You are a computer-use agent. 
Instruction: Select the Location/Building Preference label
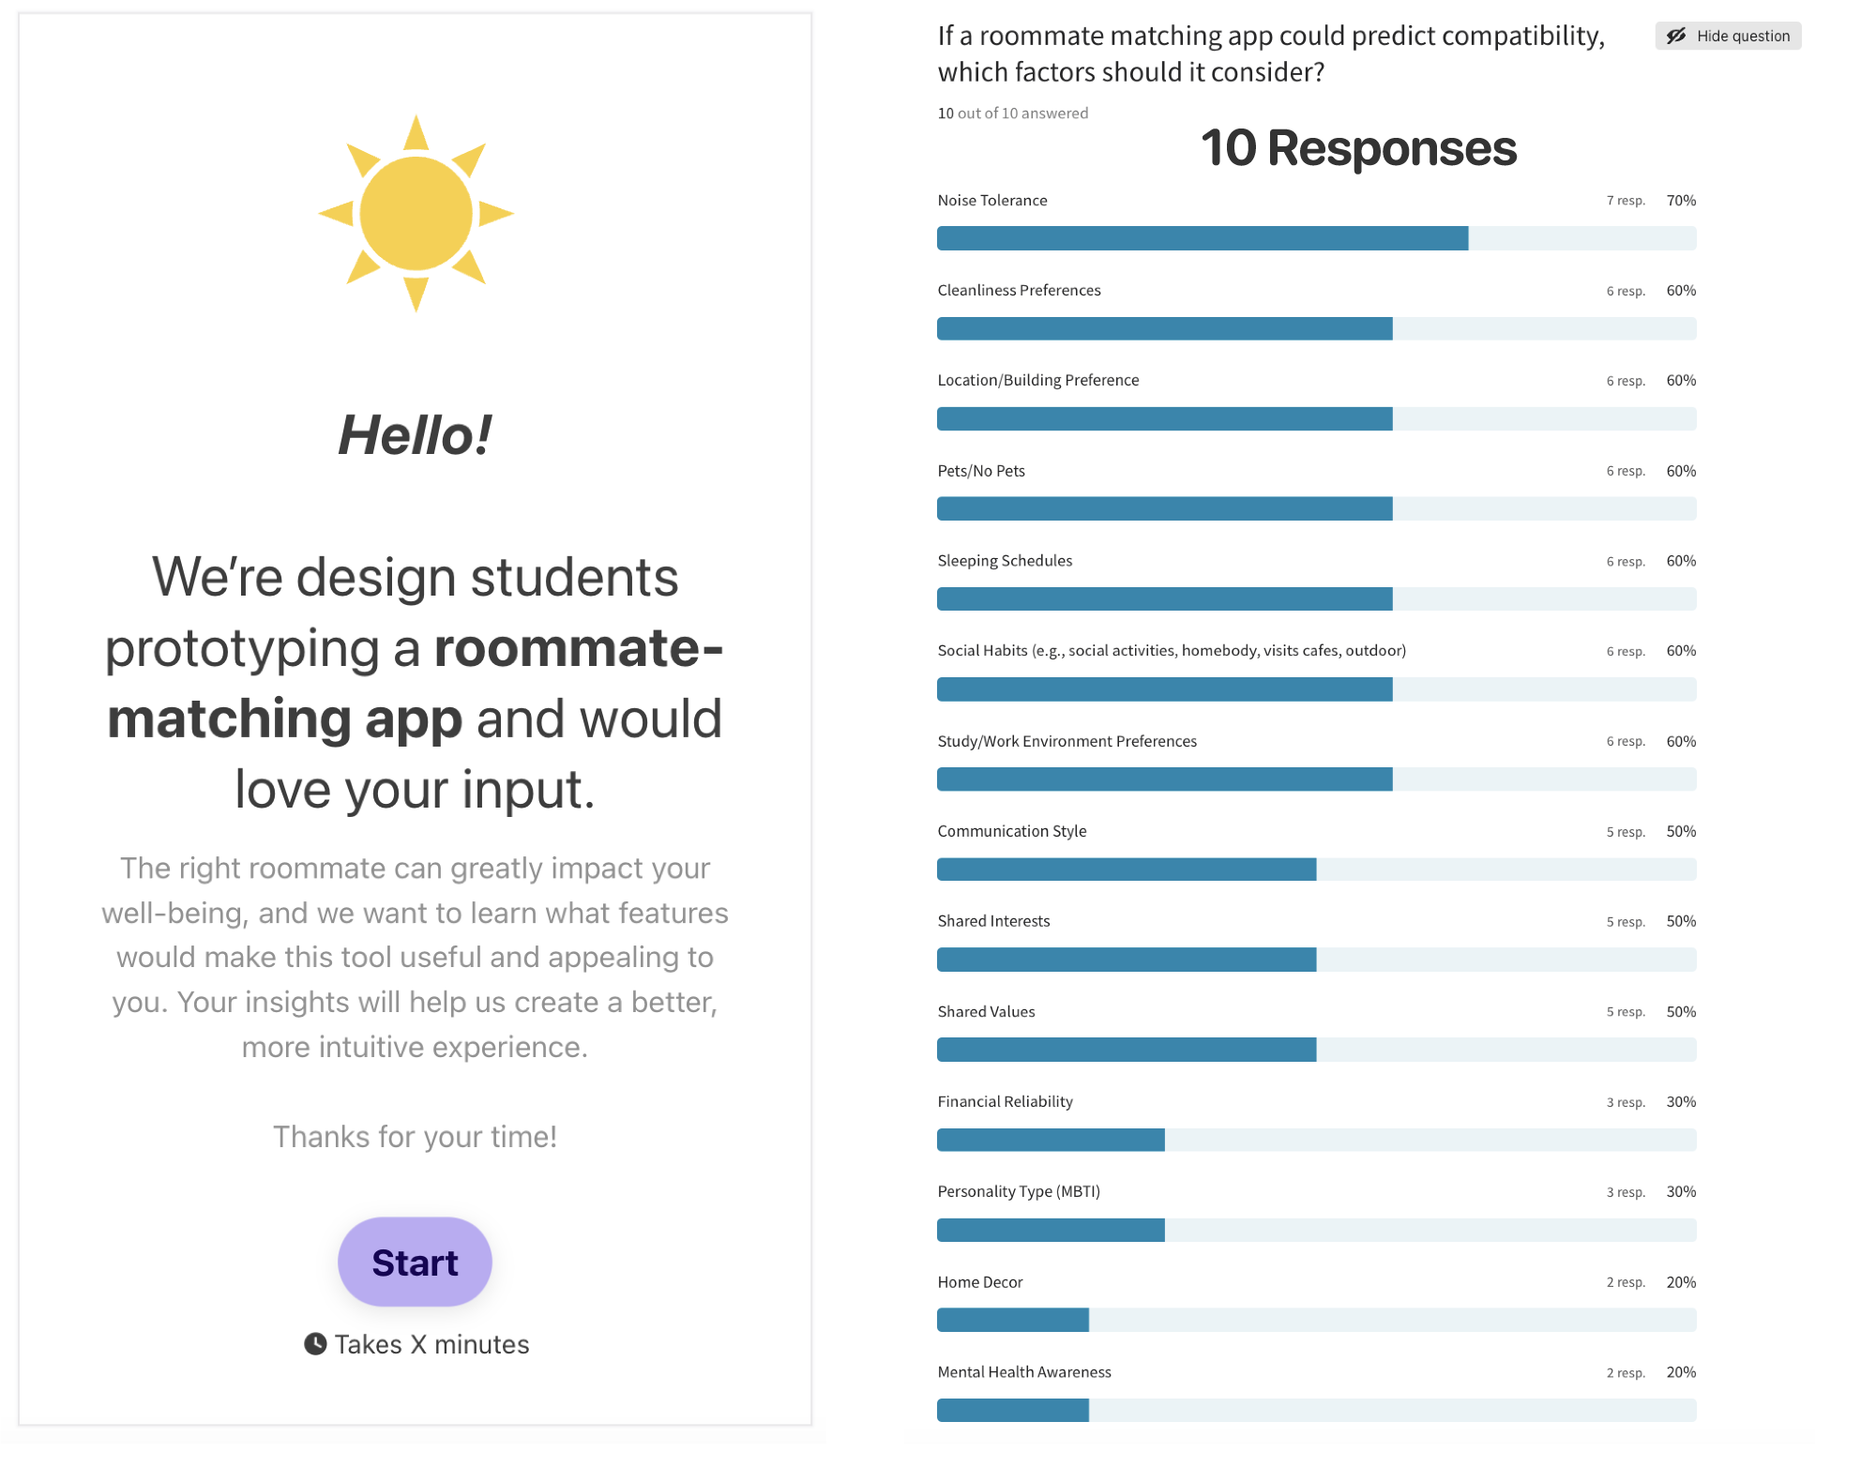point(1038,380)
